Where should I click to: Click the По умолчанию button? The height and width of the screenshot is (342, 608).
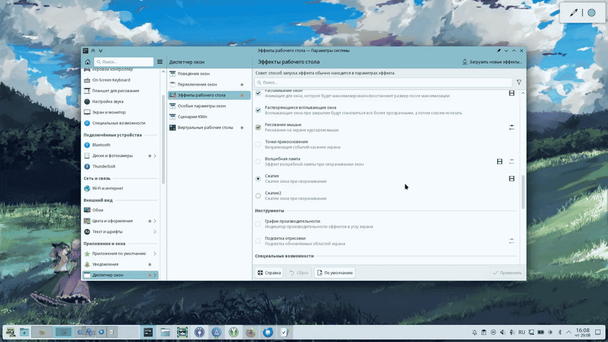(x=334, y=273)
